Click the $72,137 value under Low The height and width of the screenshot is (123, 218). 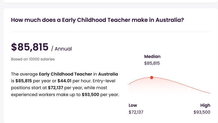[x=136, y=112]
